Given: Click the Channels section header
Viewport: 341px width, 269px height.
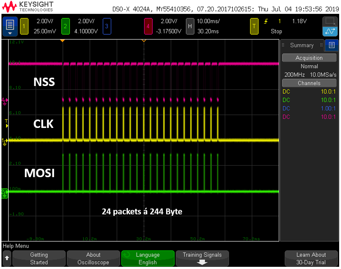Looking at the screenshot, I should 309,83.
